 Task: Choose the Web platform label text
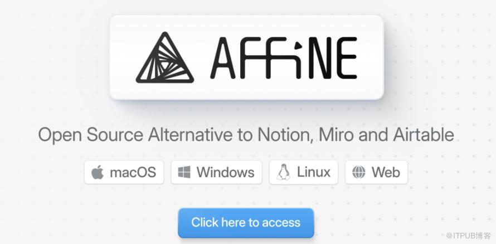[386, 173]
